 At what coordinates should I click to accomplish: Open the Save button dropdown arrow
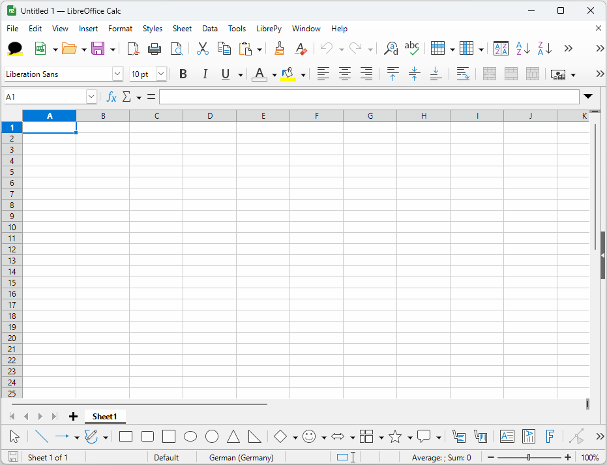click(x=113, y=49)
